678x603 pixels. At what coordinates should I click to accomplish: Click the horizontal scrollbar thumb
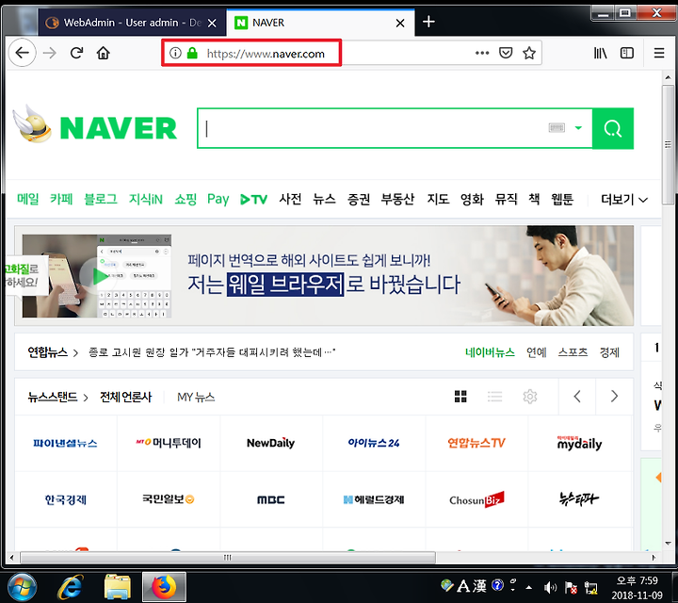[228, 557]
